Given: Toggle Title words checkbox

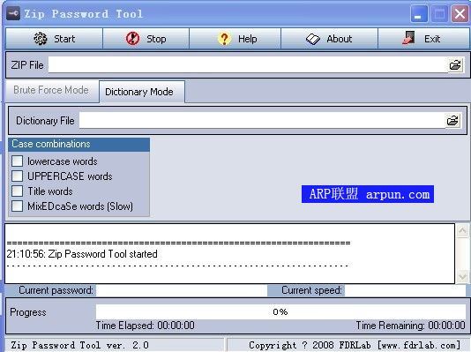Looking at the screenshot, I should tap(17, 191).
